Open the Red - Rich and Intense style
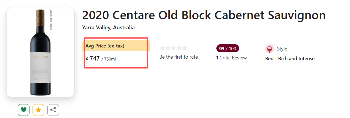 click(290, 59)
